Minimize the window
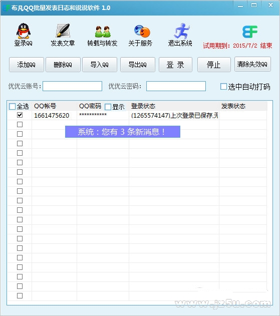The height and width of the screenshot is (316, 280). pos(240,6)
